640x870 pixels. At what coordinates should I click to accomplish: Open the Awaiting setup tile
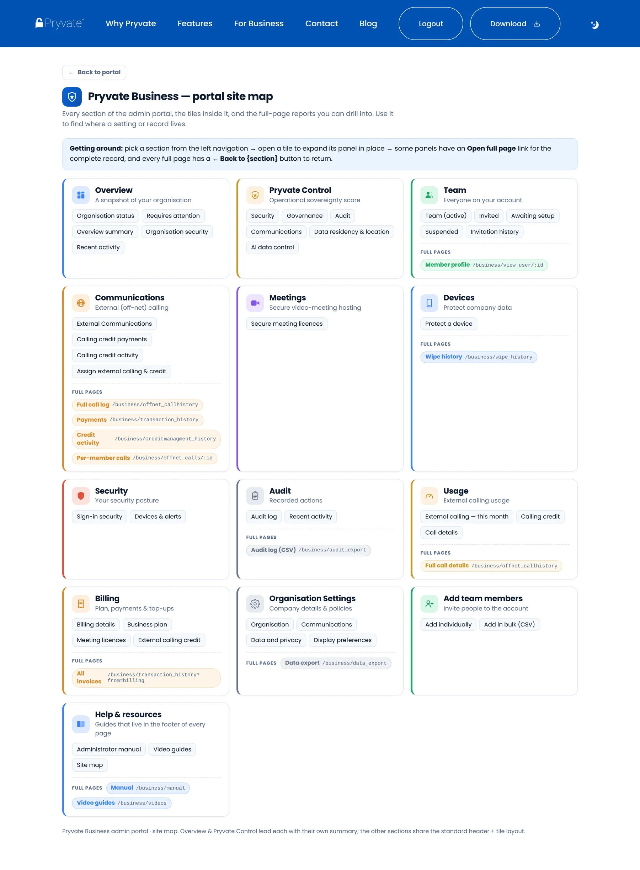point(533,216)
